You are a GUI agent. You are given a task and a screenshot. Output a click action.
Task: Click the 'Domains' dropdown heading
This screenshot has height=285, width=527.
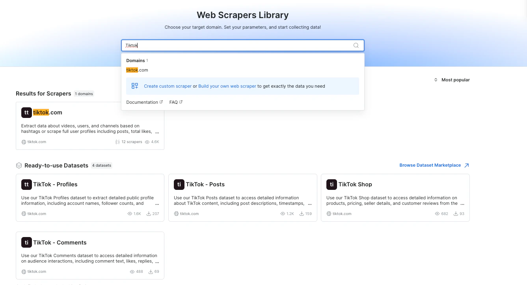pos(136,61)
